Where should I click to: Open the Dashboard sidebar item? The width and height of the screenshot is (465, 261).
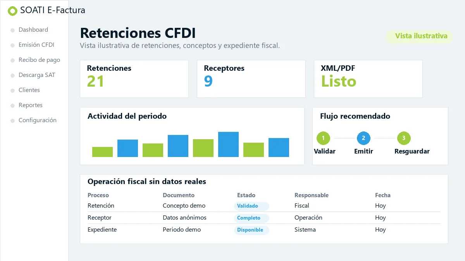coord(33,30)
